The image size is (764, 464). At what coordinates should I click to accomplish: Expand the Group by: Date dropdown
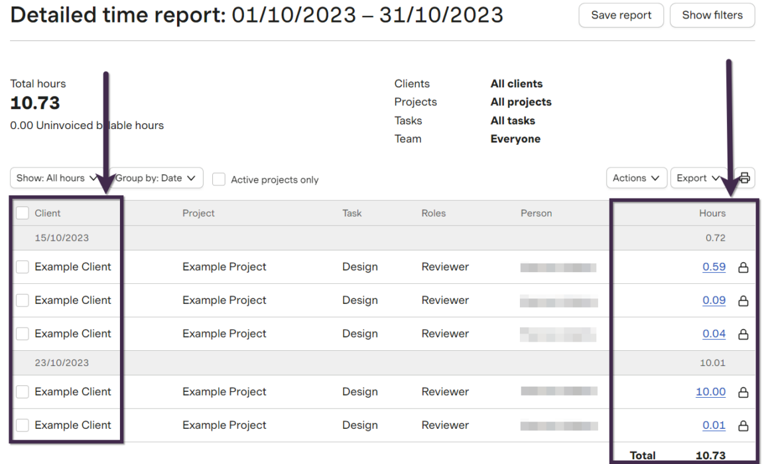[x=156, y=178]
